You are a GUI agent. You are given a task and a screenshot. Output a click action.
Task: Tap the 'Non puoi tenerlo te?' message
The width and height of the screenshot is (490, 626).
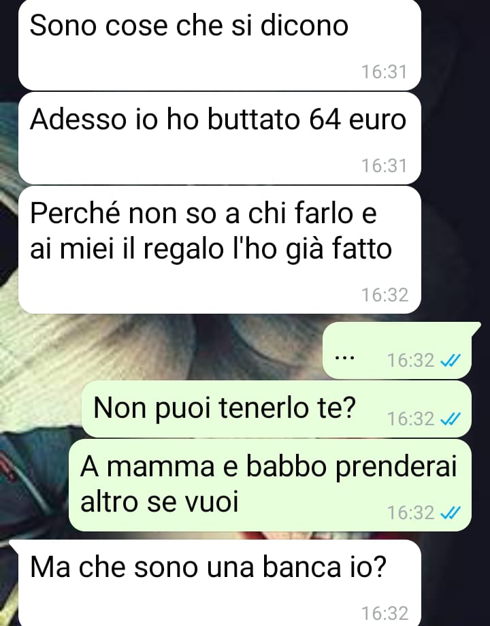(276, 409)
